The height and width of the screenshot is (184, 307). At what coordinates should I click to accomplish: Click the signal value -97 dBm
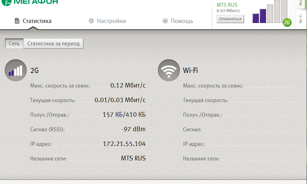[134, 129]
